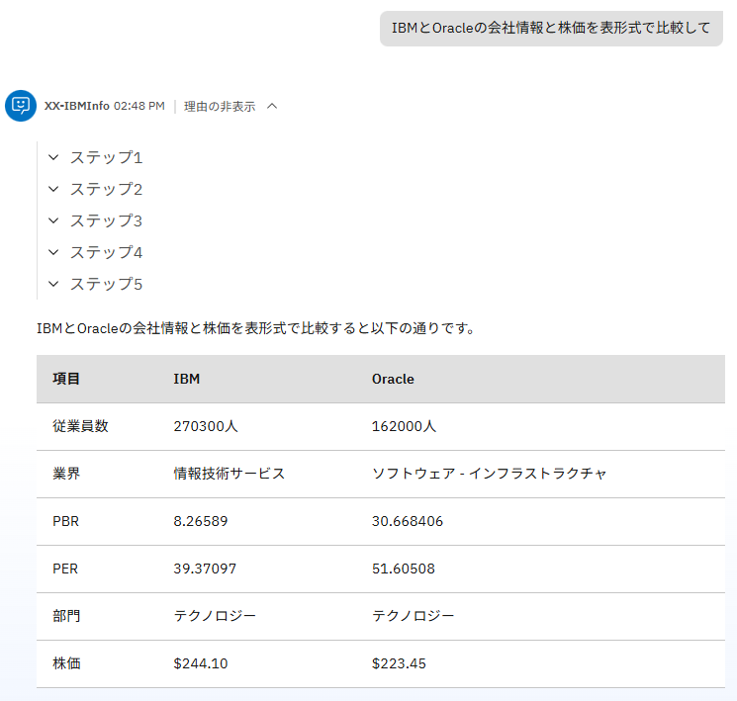Select Oracle's stock price $223.45 cell
This screenshot has width=737, height=701.
[x=399, y=663]
